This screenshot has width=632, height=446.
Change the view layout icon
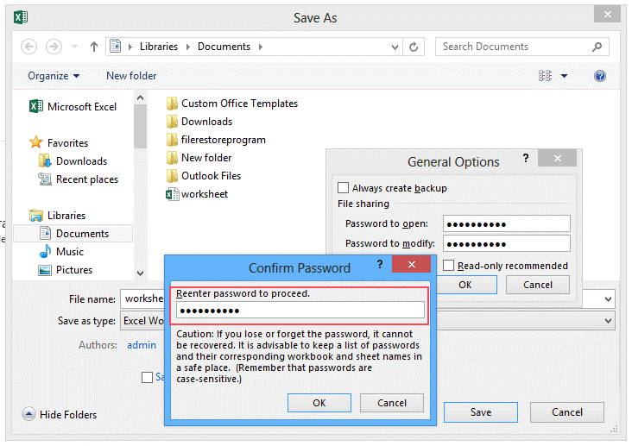coord(545,76)
